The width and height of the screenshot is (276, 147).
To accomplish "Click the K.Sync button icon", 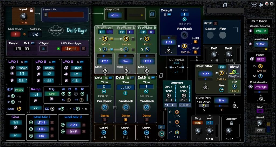I will pyautogui.click(x=43, y=49).
